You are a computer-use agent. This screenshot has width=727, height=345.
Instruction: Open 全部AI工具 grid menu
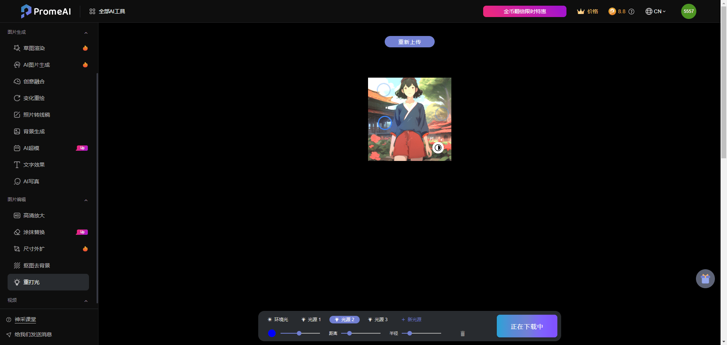[x=107, y=11]
